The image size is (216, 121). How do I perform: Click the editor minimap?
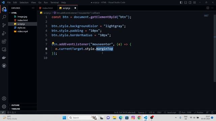click(206, 16)
